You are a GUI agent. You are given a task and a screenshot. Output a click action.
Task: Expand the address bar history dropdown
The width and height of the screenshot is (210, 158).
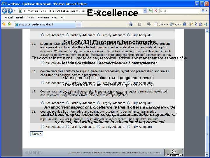[145, 11]
